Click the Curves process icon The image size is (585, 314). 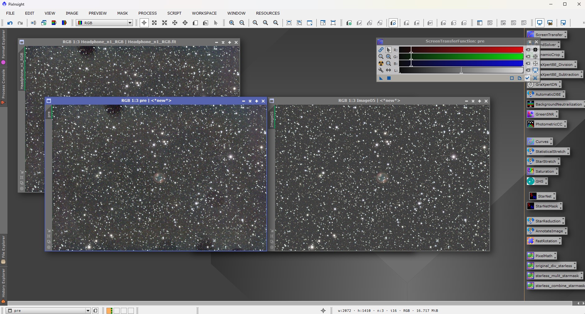click(x=539, y=141)
